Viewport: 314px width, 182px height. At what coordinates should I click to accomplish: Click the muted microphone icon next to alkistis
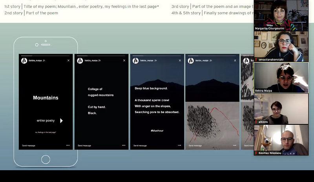pyautogui.click(x=256, y=122)
